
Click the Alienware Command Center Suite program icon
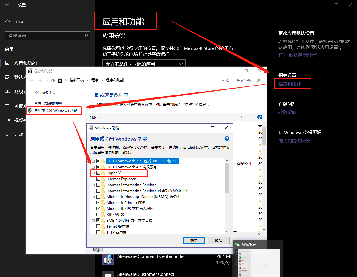pyautogui.click(x=108, y=259)
